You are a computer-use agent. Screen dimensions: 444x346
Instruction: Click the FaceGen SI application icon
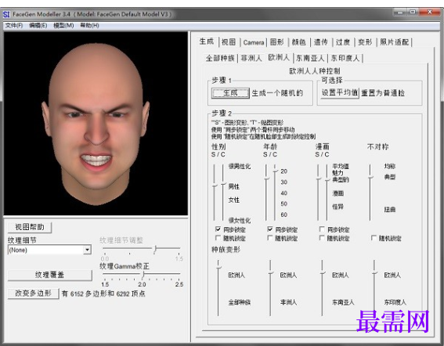6,14
